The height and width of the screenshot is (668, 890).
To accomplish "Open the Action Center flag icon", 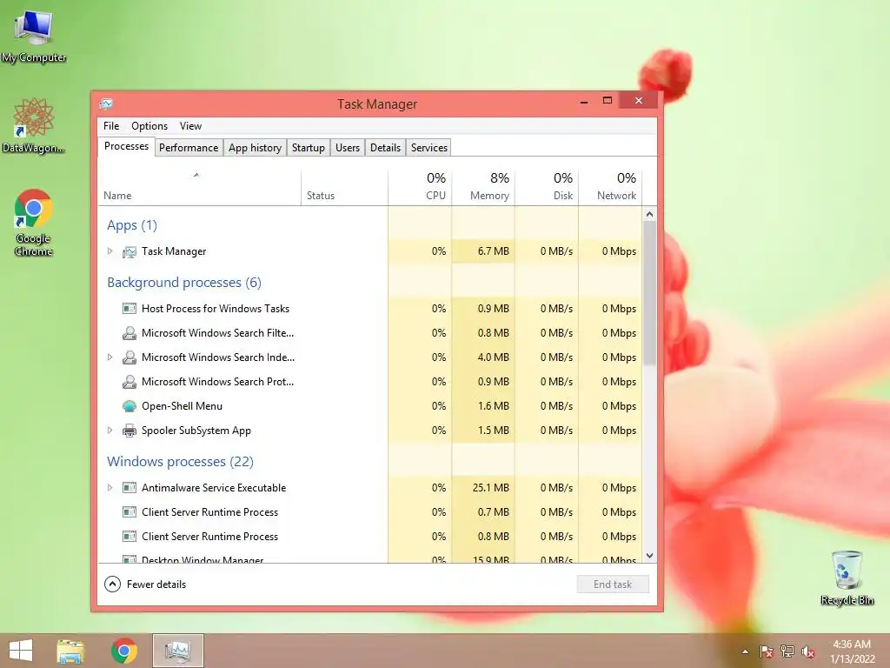I will (766, 651).
